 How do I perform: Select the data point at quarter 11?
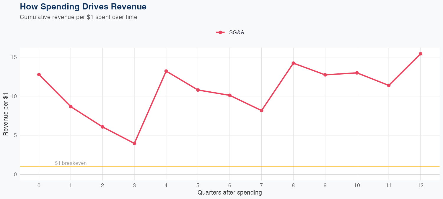(389, 85)
